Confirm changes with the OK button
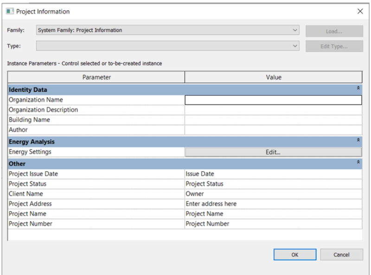Viewport: 371px width, 275px height. pyautogui.click(x=295, y=255)
